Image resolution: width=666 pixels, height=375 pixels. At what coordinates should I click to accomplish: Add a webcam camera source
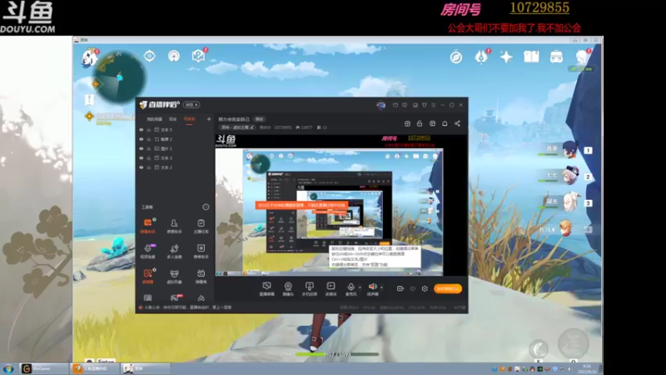288,288
